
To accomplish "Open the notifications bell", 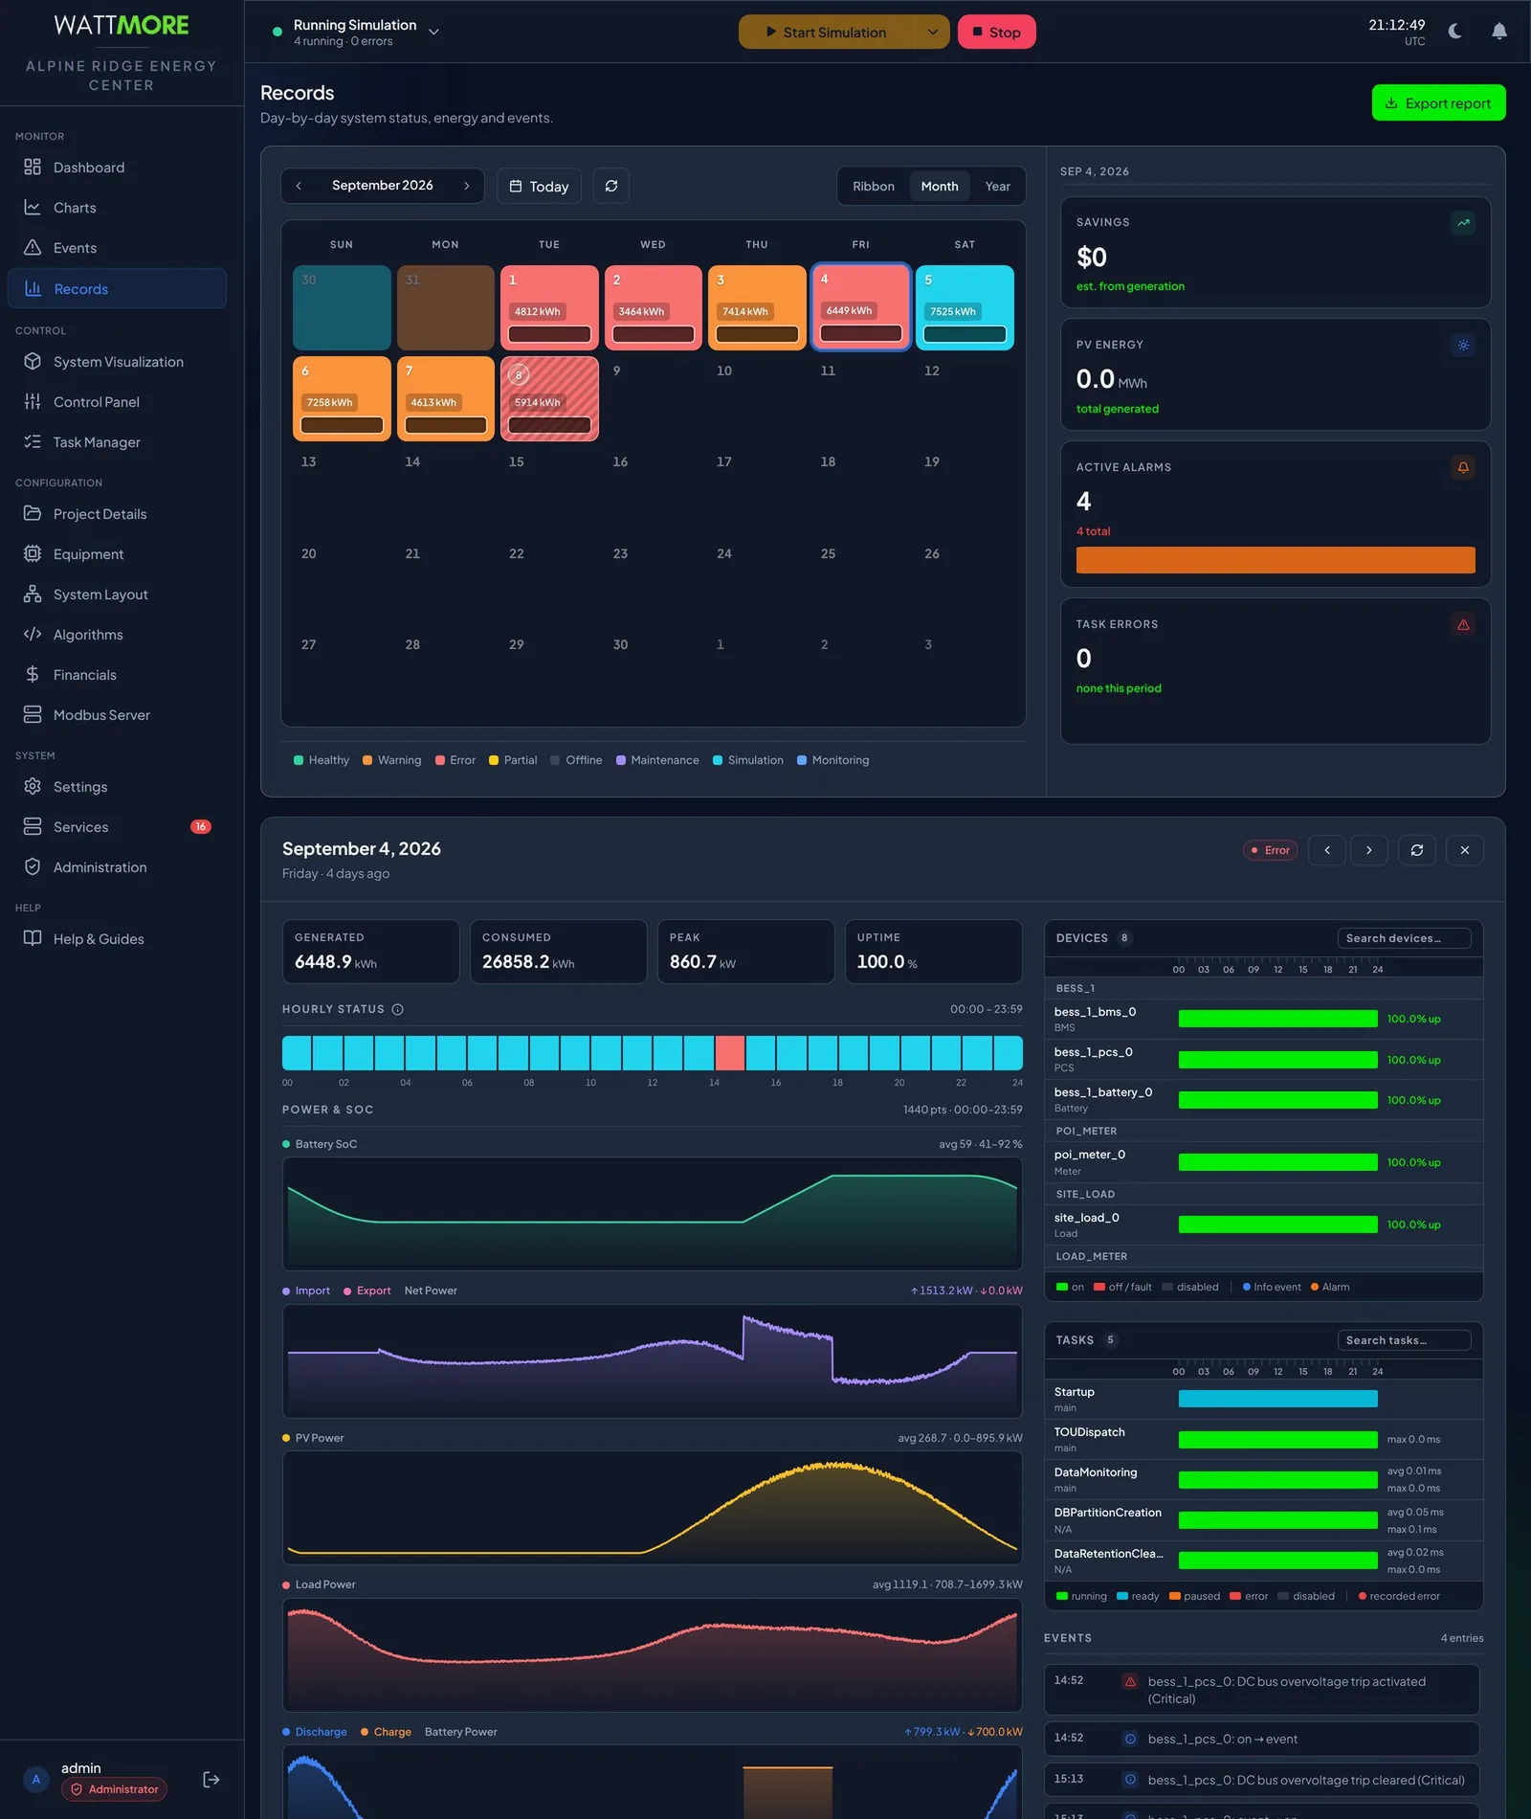I will [x=1499, y=32].
